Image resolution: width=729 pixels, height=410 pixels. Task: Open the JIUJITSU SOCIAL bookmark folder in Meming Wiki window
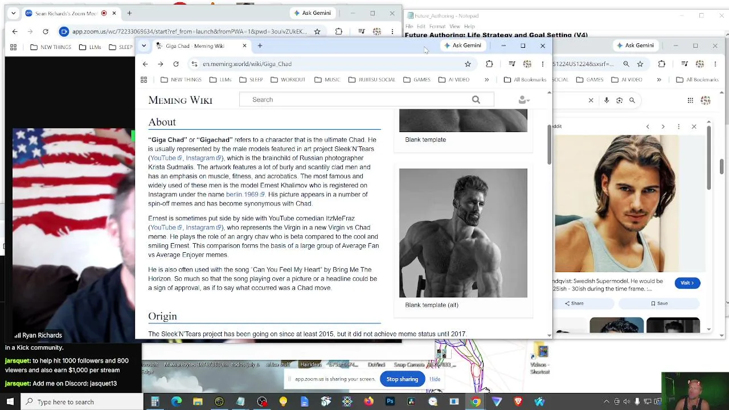point(371,80)
